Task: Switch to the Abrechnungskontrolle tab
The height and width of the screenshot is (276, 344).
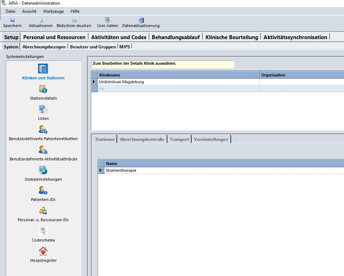Action: pos(142,139)
